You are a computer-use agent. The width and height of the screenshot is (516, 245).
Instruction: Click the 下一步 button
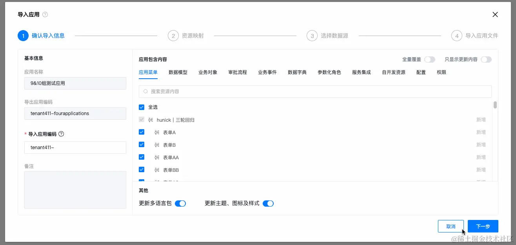(483, 226)
